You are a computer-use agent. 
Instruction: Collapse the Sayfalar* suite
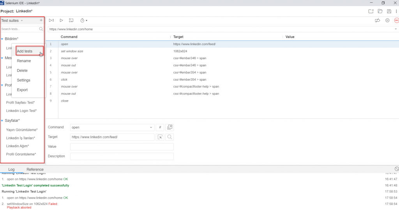pyautogui.click(x=2, y=121)
